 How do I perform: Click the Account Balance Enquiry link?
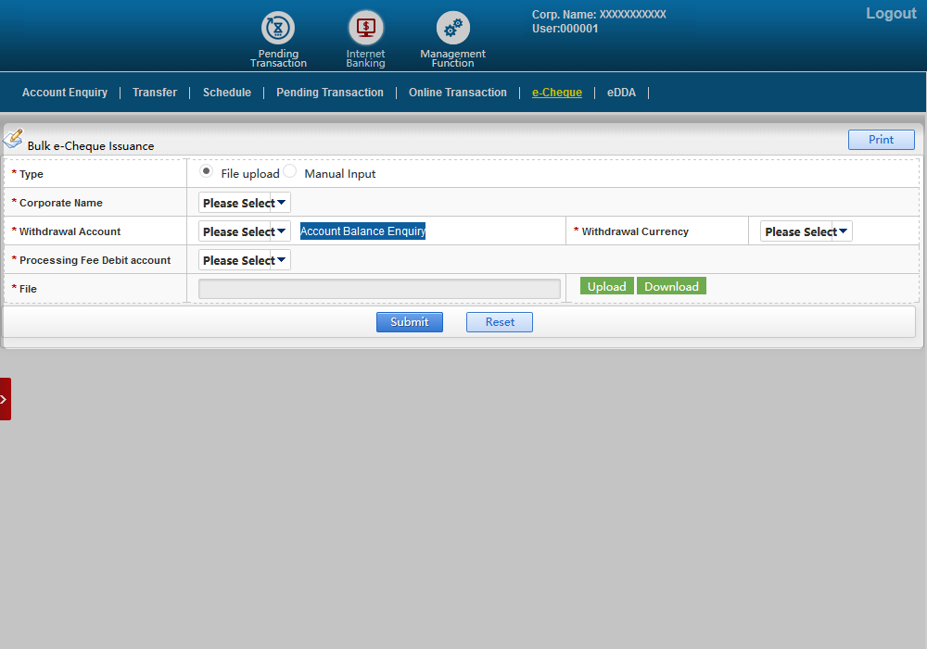tap(362, 231)
